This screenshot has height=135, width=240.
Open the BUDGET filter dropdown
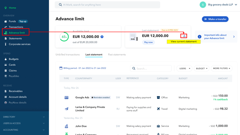pyautogui.click(x=201, y=69)
